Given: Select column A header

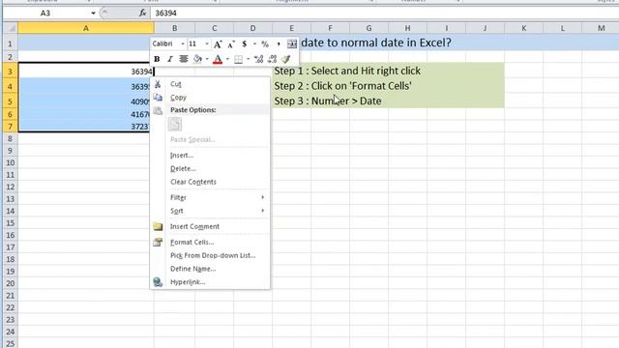Looking at the screenshot, I should [x=86, y=28].
